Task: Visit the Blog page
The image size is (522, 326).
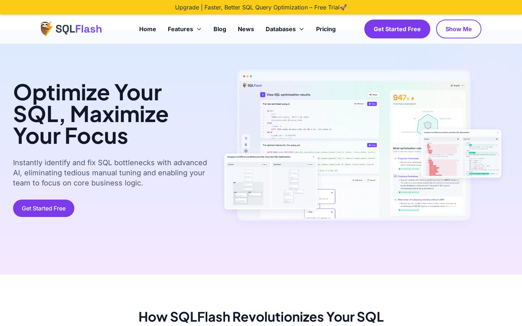Action: [x=220, y=29]
